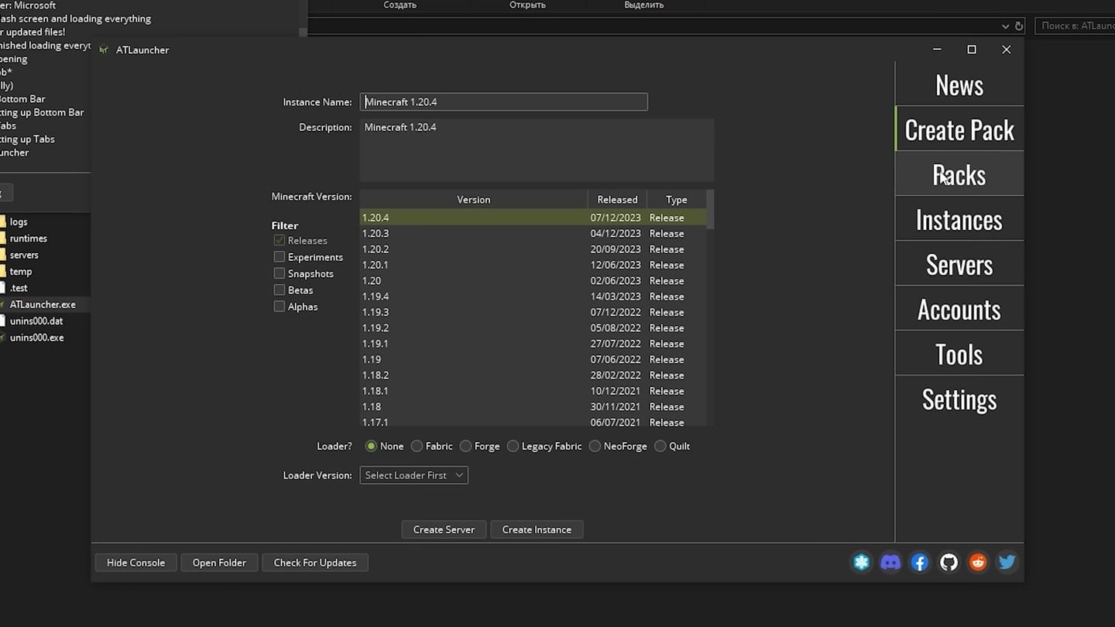Open the Nodecraft hexagon icon link

click(861, 563)
